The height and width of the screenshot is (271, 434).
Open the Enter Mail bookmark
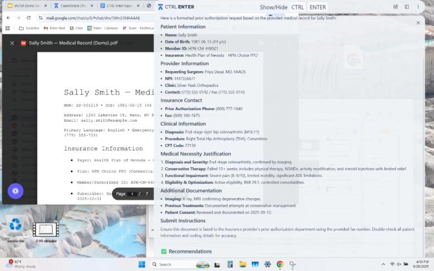(x=54, y=28)
